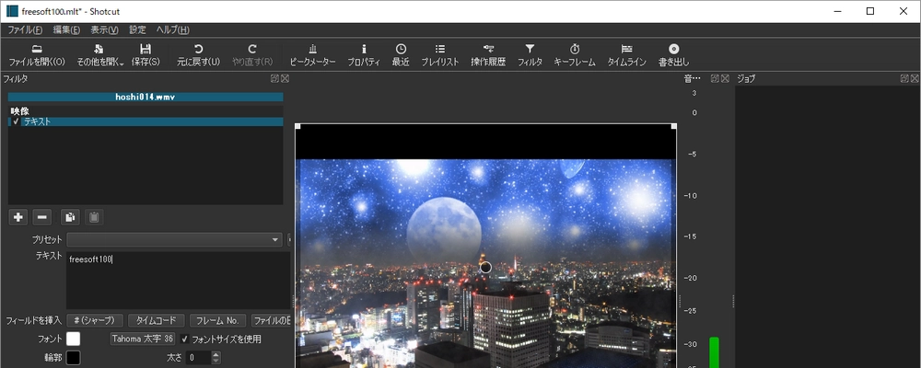This screenshot has height=368, width=921.
Task: Increase 太さ value with stepper arrow
Action: 217,353
